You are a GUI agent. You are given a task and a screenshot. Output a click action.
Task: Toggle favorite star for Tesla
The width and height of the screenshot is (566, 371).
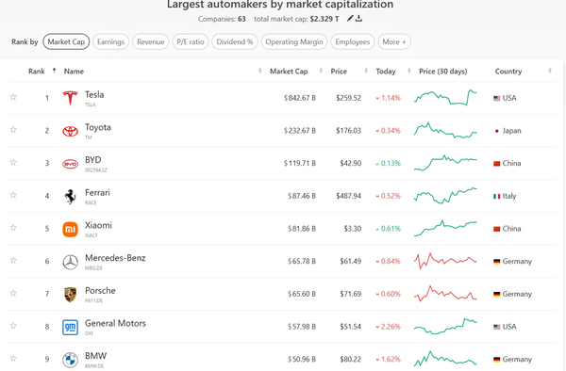coord(13,97)
